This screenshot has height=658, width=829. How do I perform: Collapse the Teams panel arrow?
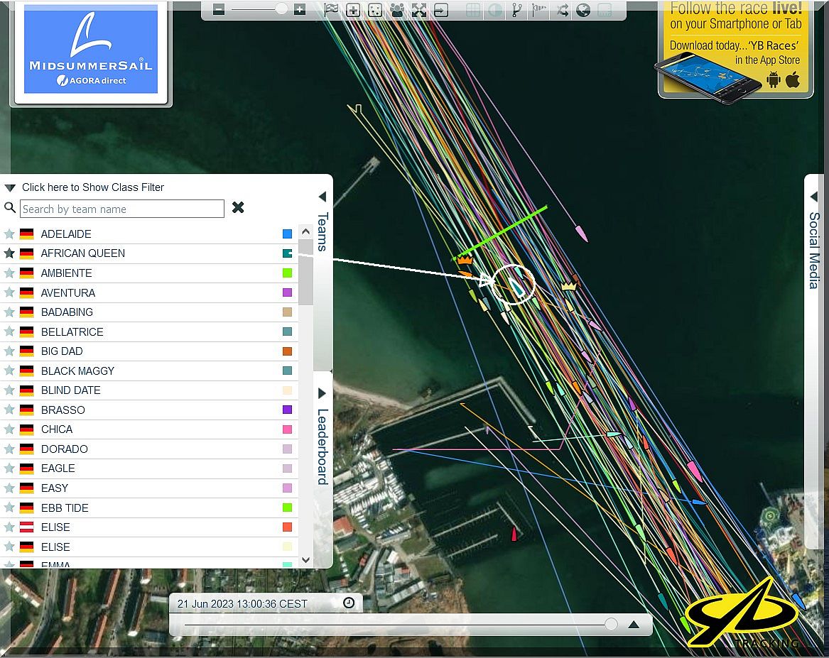322,197
